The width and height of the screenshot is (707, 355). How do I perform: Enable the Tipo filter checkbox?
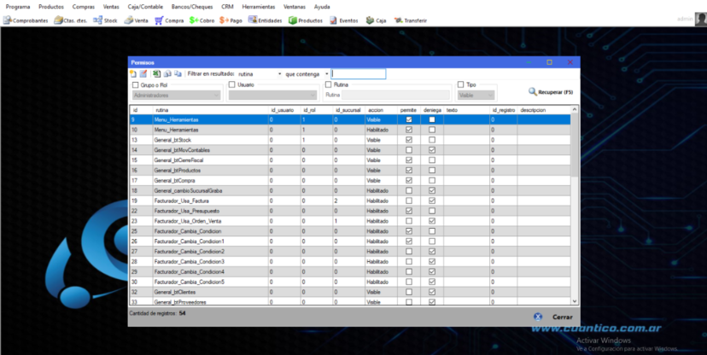coord(461,84)
